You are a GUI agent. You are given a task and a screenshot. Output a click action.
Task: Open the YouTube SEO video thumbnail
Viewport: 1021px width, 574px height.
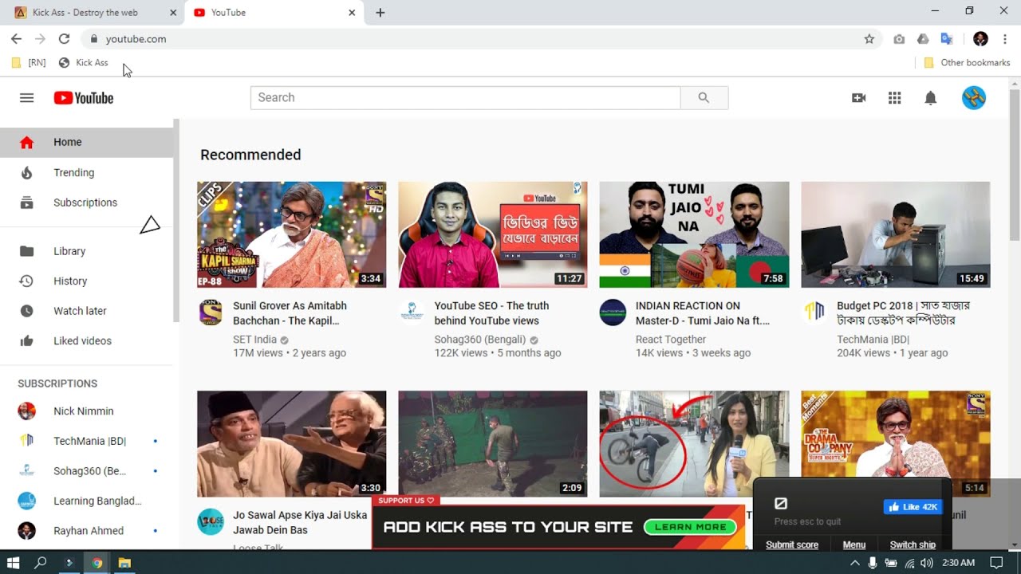click(493, 234)
